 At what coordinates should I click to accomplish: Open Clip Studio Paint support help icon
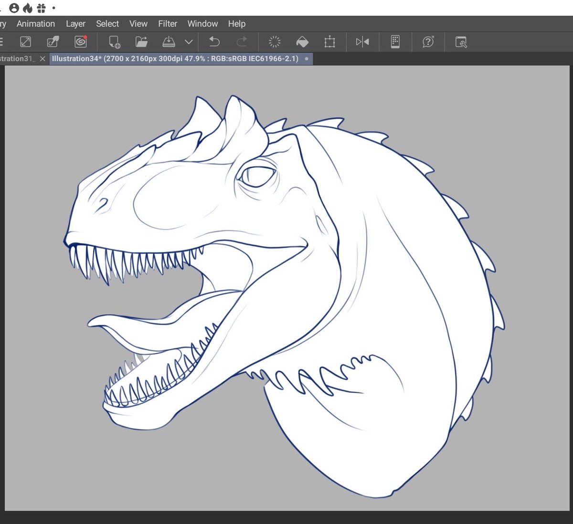(x=428, y=42)
